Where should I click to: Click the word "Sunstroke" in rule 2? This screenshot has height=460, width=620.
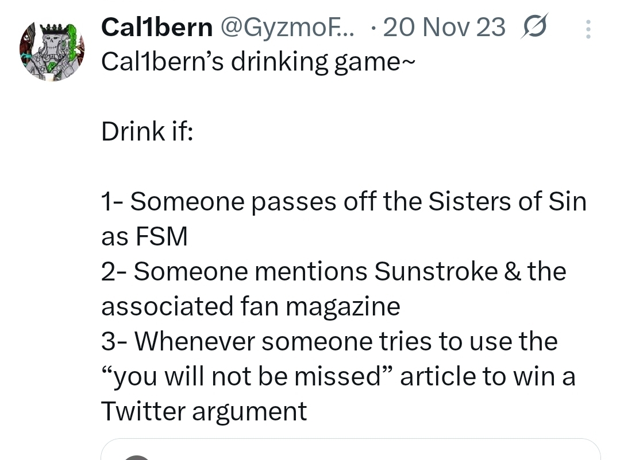(x=436, y=271)
